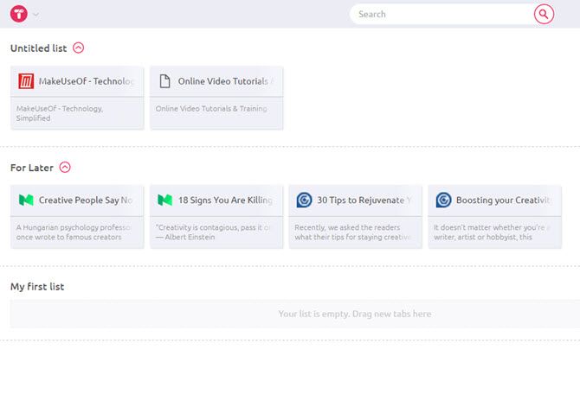Click the Medium icon on 18 Signs card

click(x=165, y=200)
